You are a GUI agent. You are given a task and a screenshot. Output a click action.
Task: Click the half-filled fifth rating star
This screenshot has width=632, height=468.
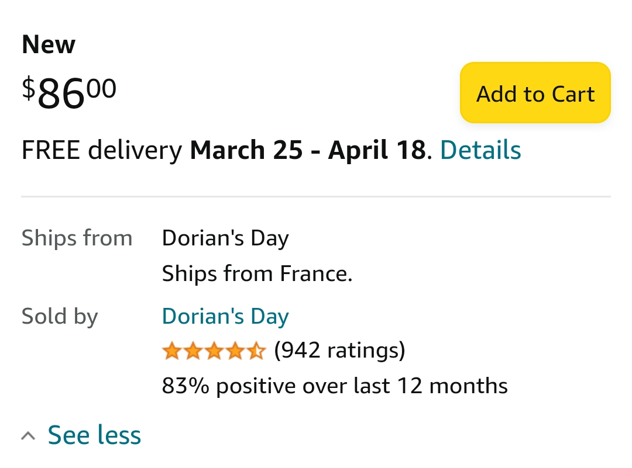tap(257, 351)
